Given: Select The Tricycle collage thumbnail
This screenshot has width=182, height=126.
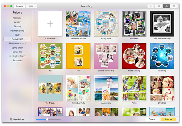Looking at the screenshot, I should click(x=50, y=88).
